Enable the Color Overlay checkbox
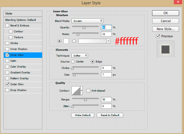 tap(7, 67)
